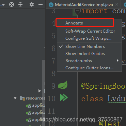Switch to MaterialAuditServiceImpl.java tab

(84, 5)
